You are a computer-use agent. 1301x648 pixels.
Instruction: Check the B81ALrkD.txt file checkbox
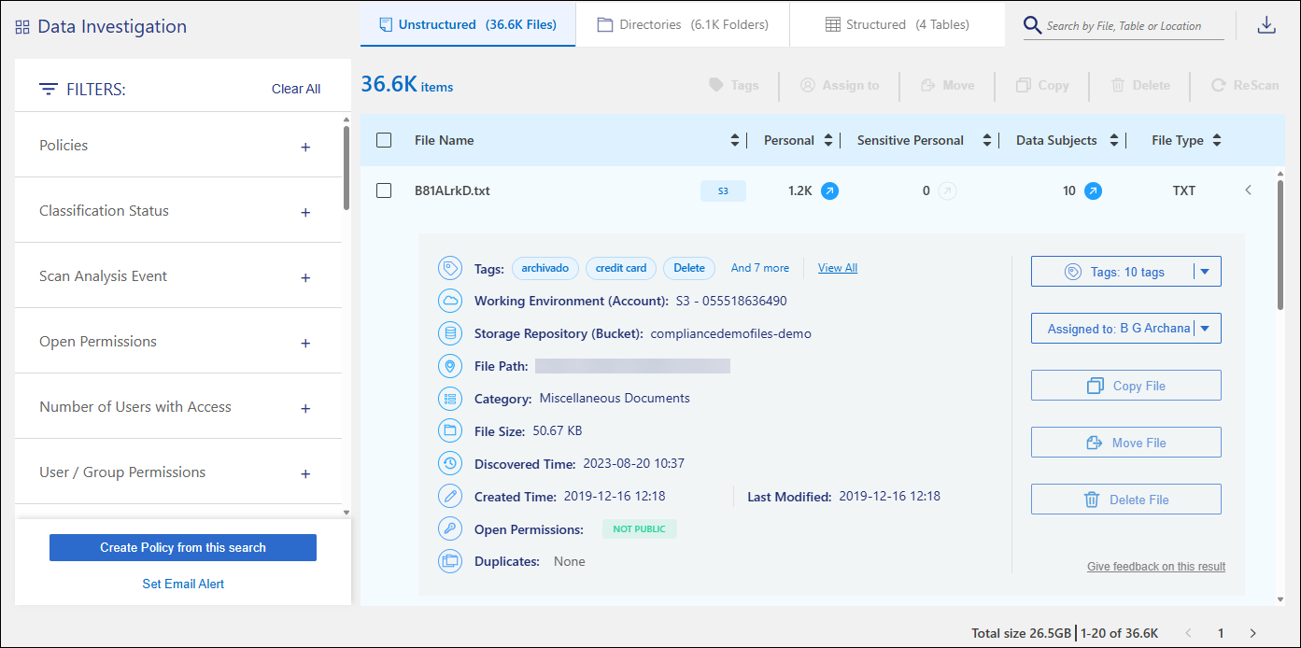tap(384, 190)
